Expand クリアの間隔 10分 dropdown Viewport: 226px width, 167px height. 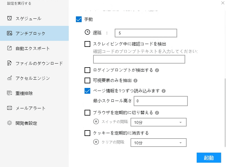tap(158, 143)
